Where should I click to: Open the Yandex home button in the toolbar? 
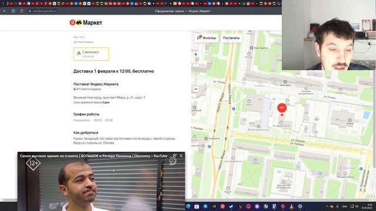14,11
